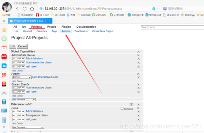
Task: Open the game controller icon in sidebar
Action: 4,93
